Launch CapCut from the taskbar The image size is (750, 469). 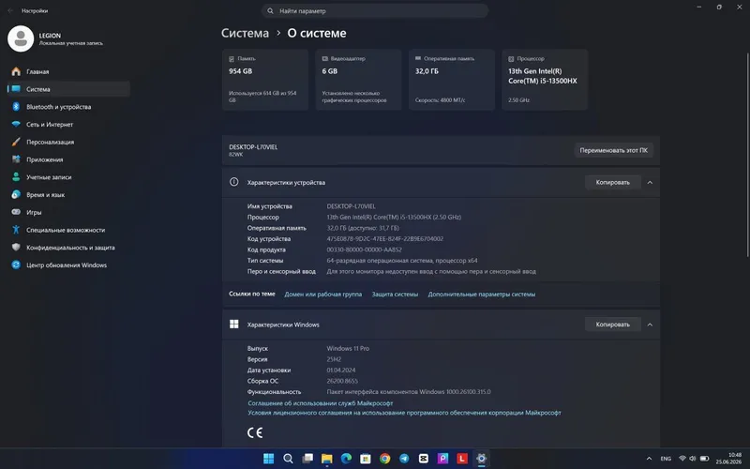point(424,459)
